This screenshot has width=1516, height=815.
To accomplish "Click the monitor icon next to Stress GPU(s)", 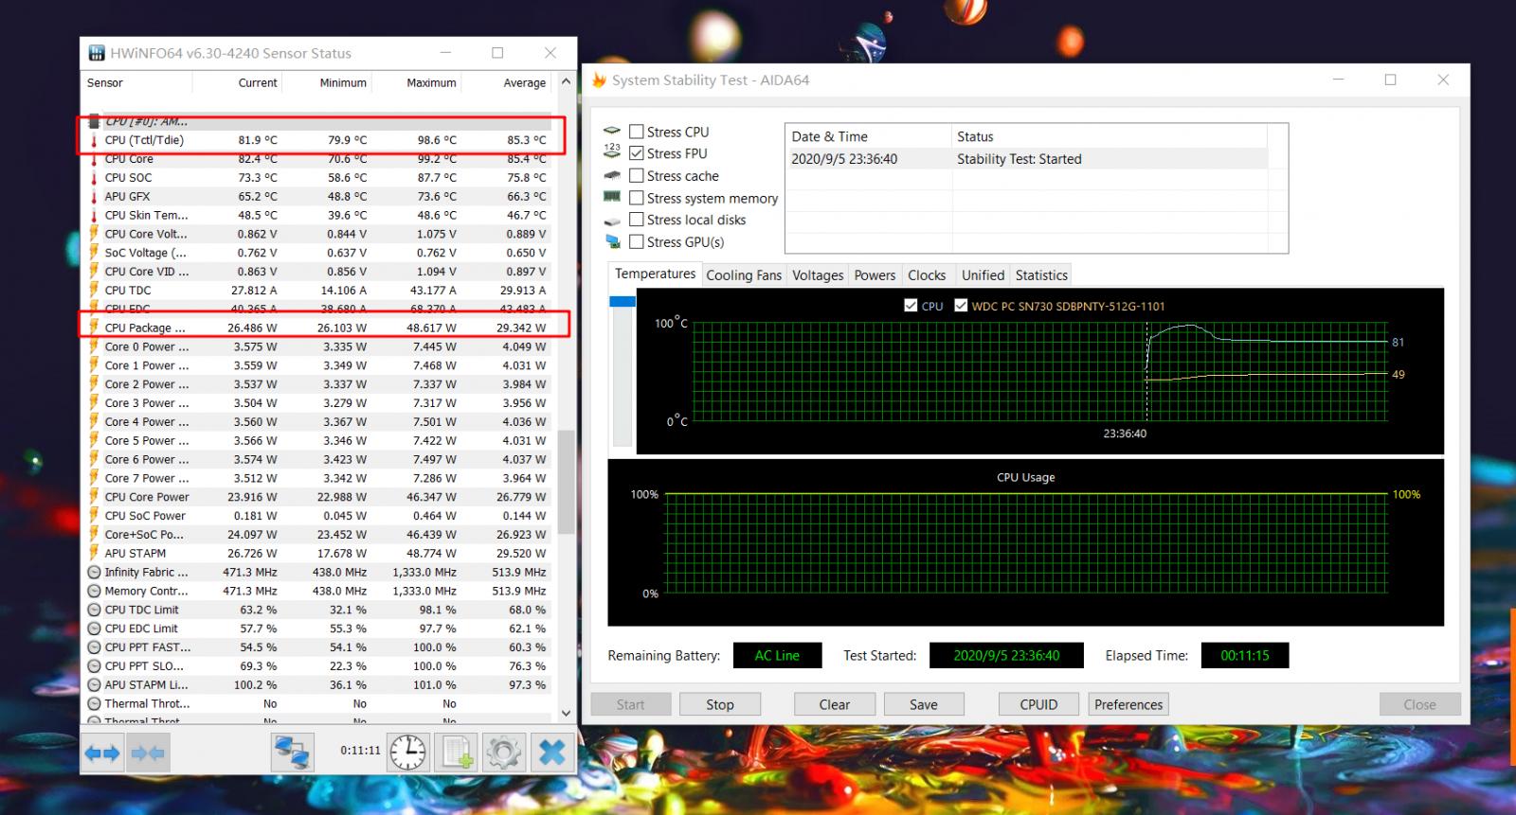I will [612, 242].
